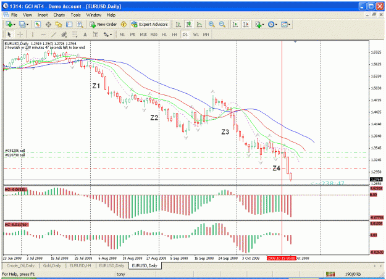
Task: Open the MetaEditor yellow diamond icon
Action: pyautogui.click(x=124, y=24)
